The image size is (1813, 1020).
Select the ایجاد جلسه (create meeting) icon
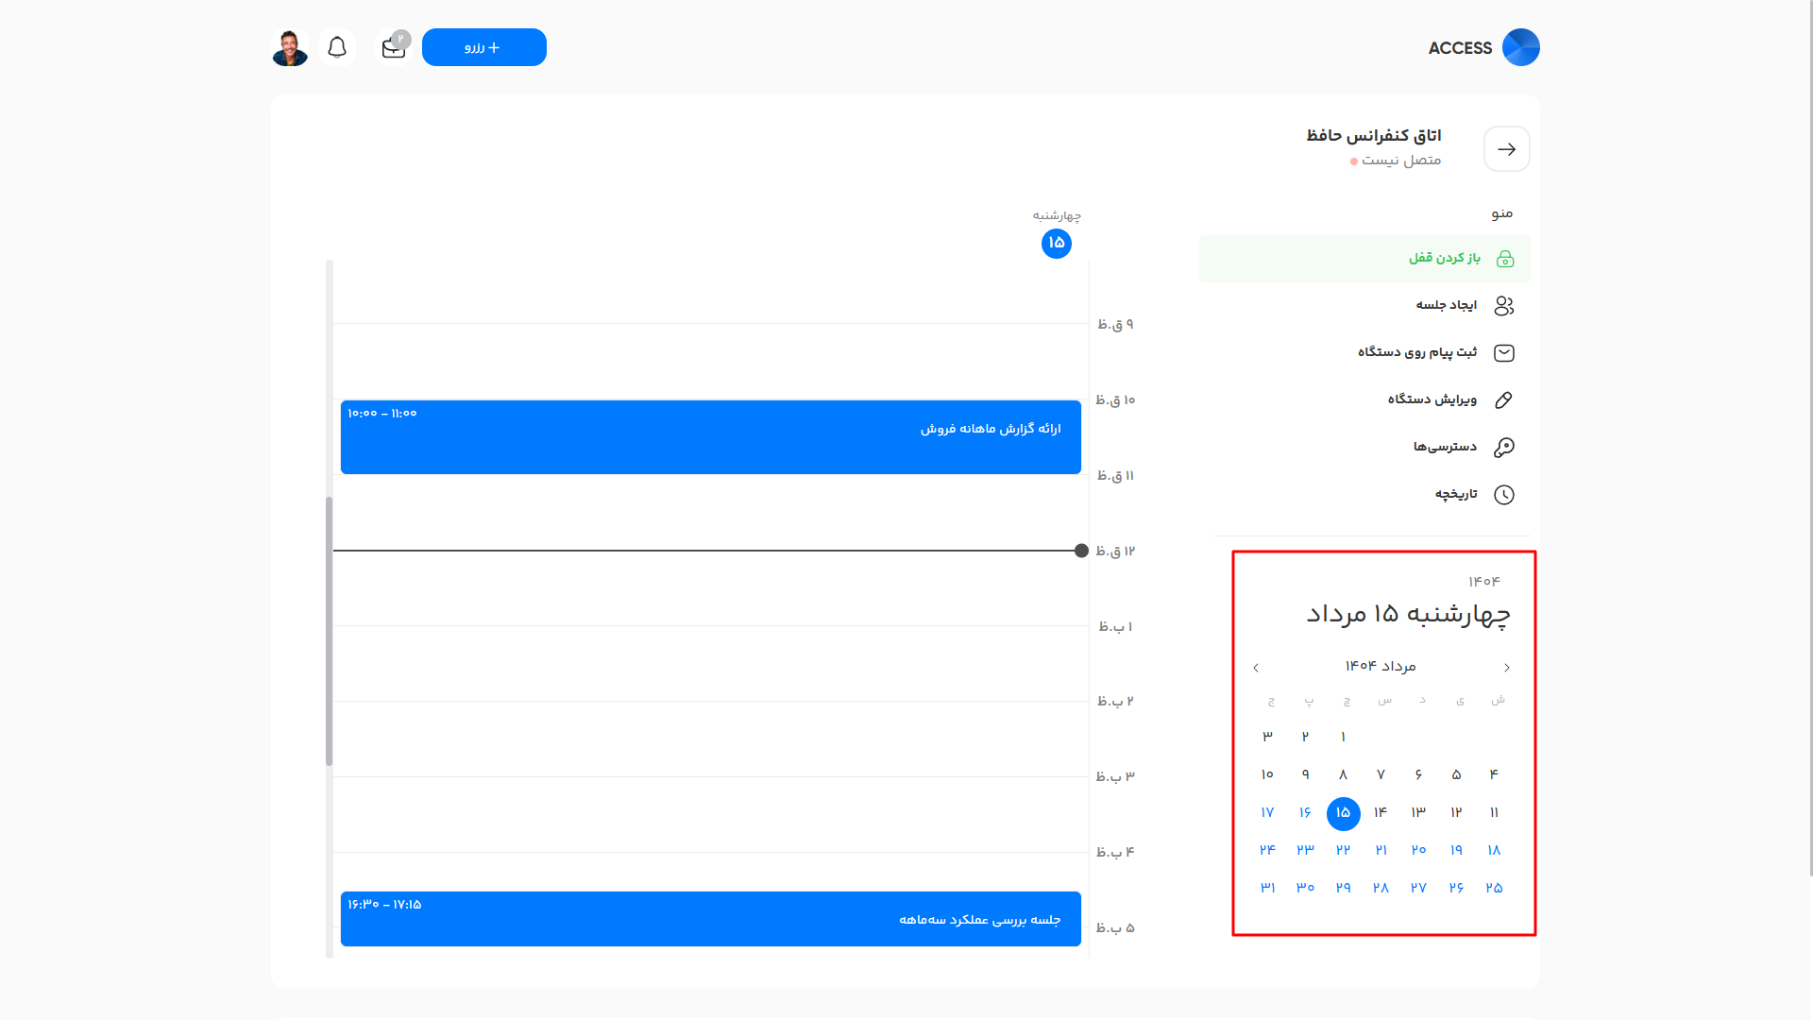[x=1504, y=305]
